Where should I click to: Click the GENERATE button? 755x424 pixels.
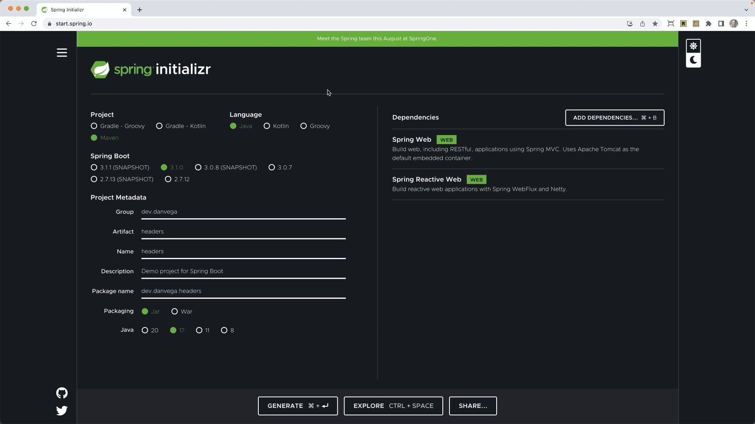(x=298, y=406)
